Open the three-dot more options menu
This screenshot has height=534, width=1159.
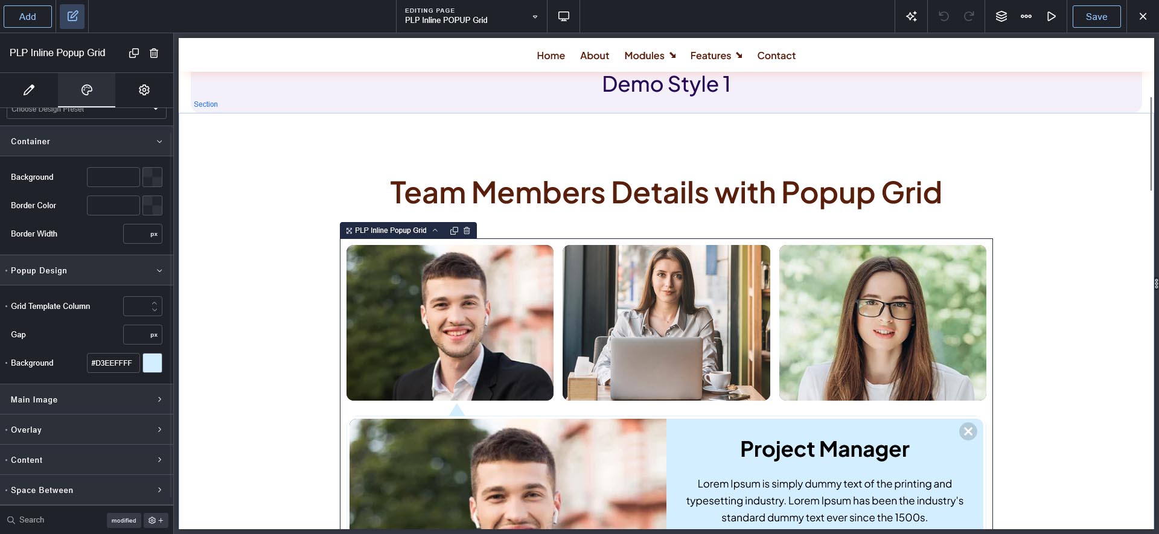1026,16
